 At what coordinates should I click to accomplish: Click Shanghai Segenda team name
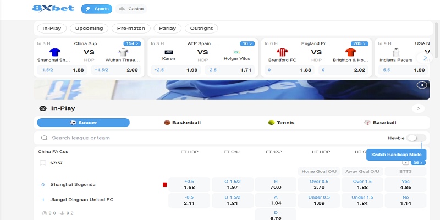pos(73,184)
